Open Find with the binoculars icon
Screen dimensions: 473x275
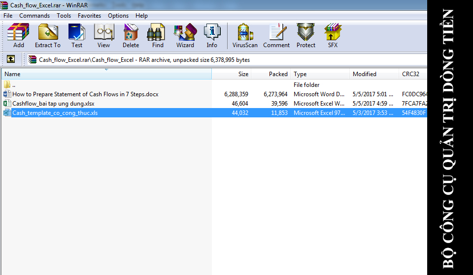point(156,32)
